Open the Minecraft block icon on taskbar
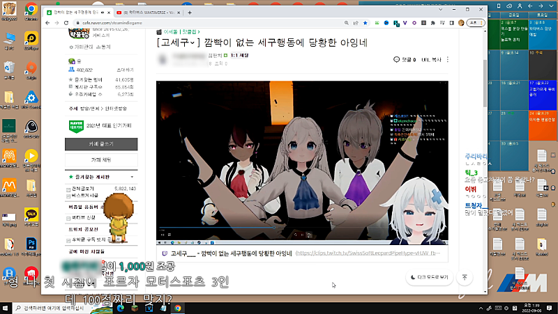Screen dimensions: 558x314 click(135, 308)
